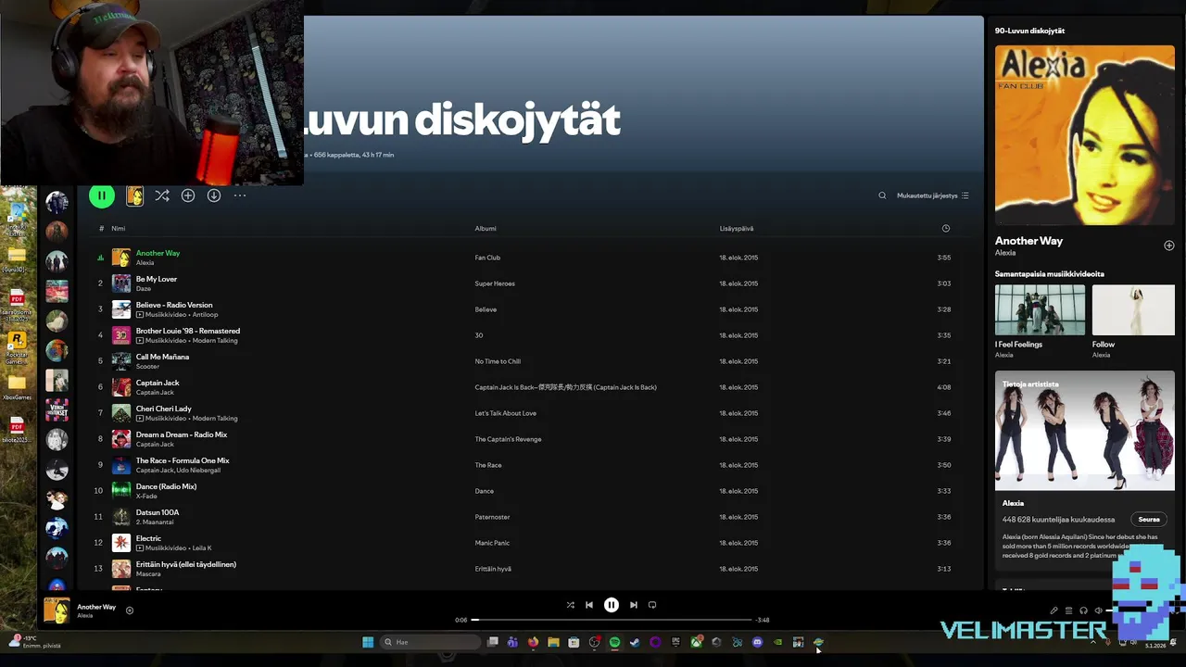Sort tracks by the Albumi column
Viewport: 1186px width, 667px height.
pyautogui.click(x=486, y=228)
